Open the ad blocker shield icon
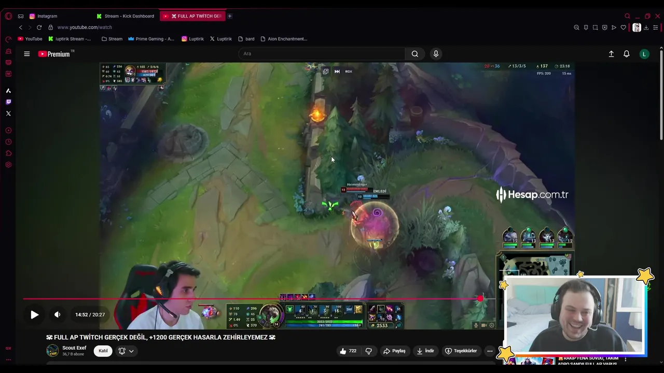The height and width of the screenshot is (373, 664). tap(604, 27)
